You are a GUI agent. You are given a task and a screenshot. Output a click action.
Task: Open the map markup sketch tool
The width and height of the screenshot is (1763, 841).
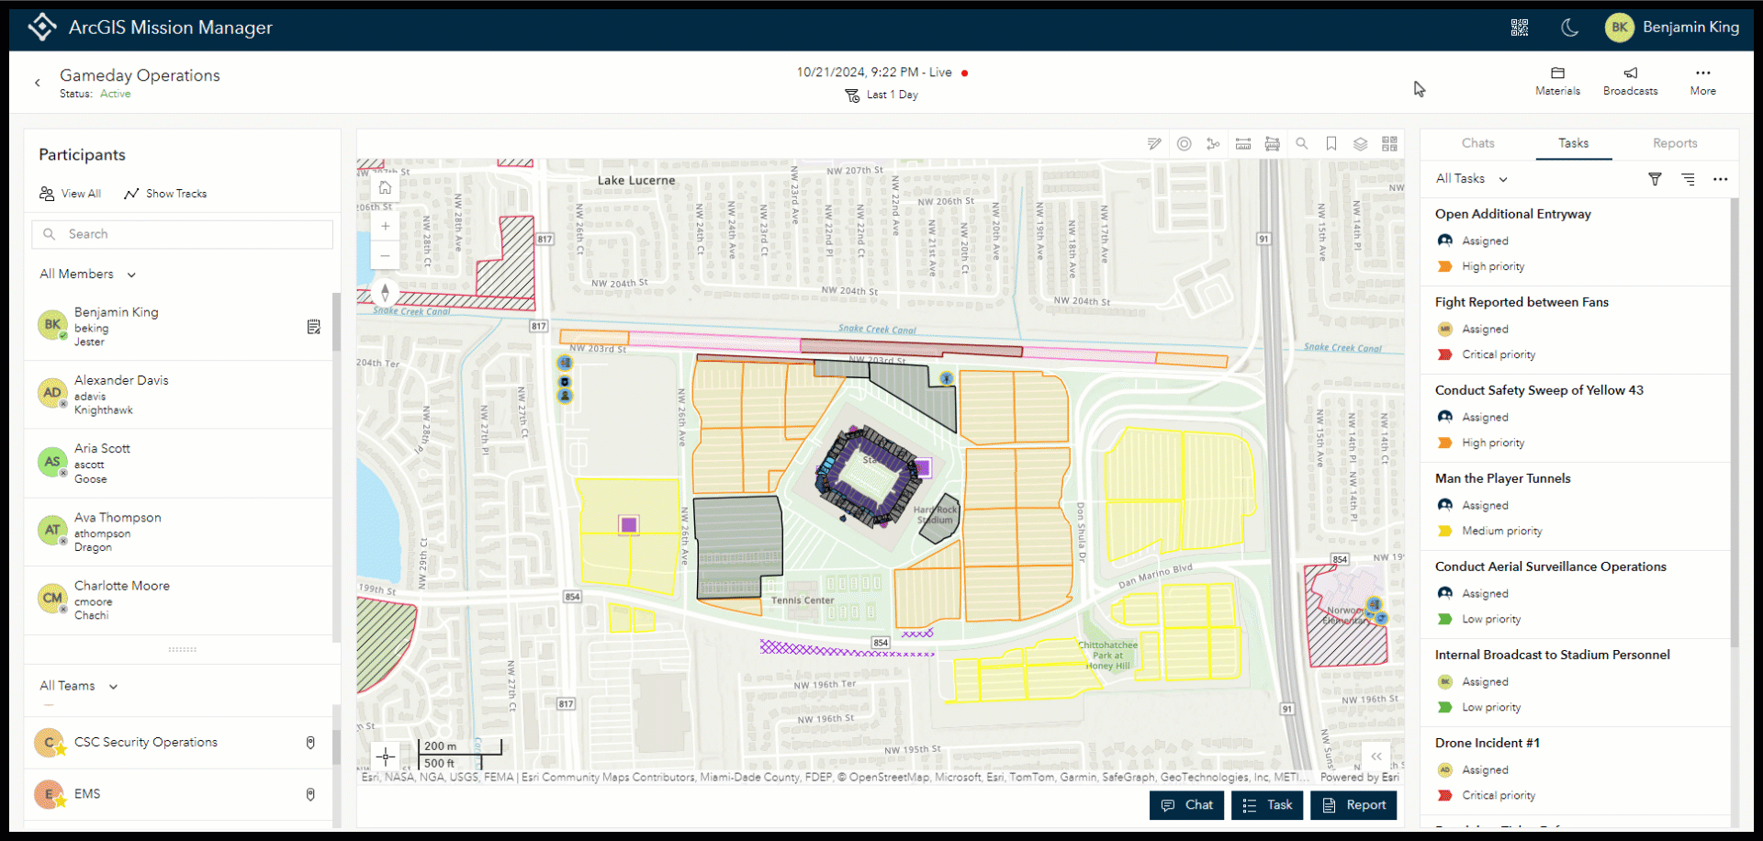pyautogui.click(x=1154, y=143)
